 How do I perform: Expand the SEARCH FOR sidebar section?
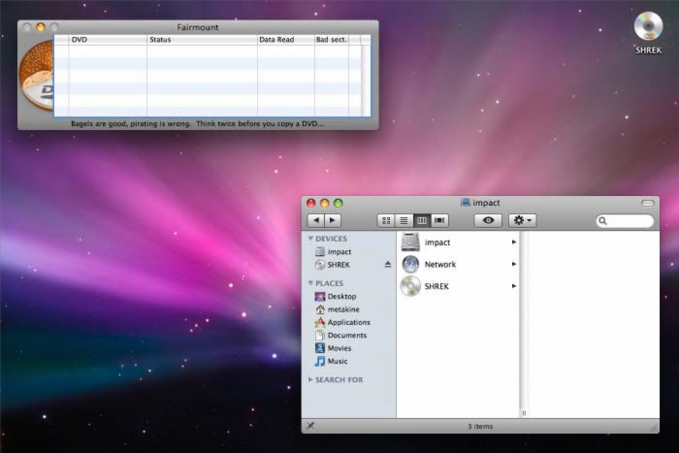pyautogui.click(x=310, y=379)
